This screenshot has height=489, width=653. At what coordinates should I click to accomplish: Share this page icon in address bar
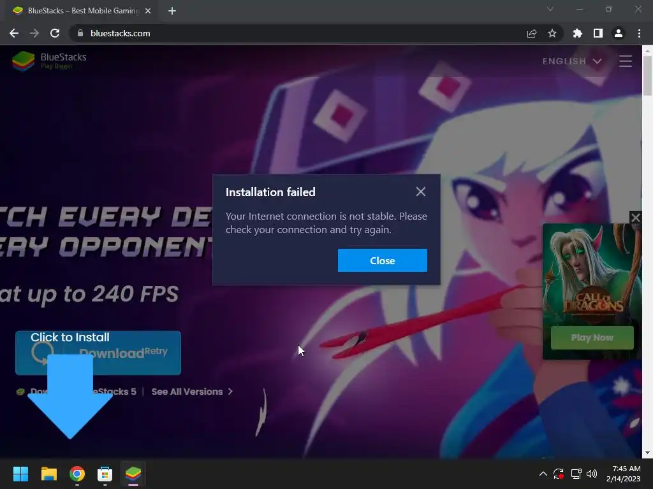coord(532,33)
